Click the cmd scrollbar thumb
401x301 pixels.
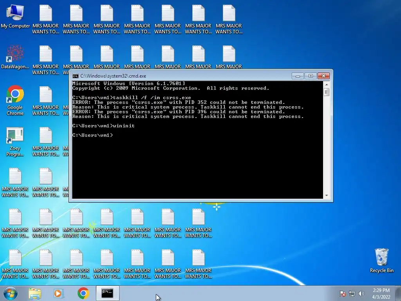[x=326, y=92]
